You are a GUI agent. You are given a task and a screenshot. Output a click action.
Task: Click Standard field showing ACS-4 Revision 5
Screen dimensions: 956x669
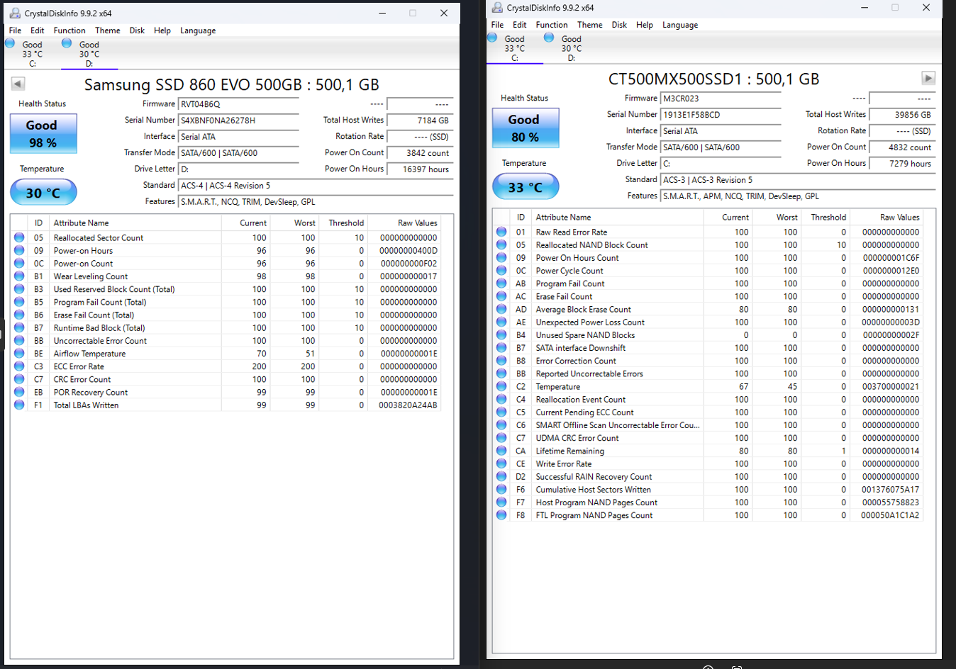316,186
